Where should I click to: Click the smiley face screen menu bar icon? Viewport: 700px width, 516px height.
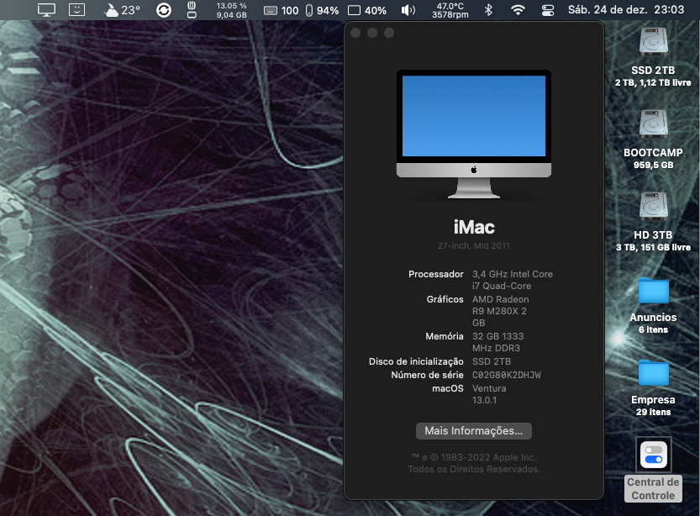76,10
